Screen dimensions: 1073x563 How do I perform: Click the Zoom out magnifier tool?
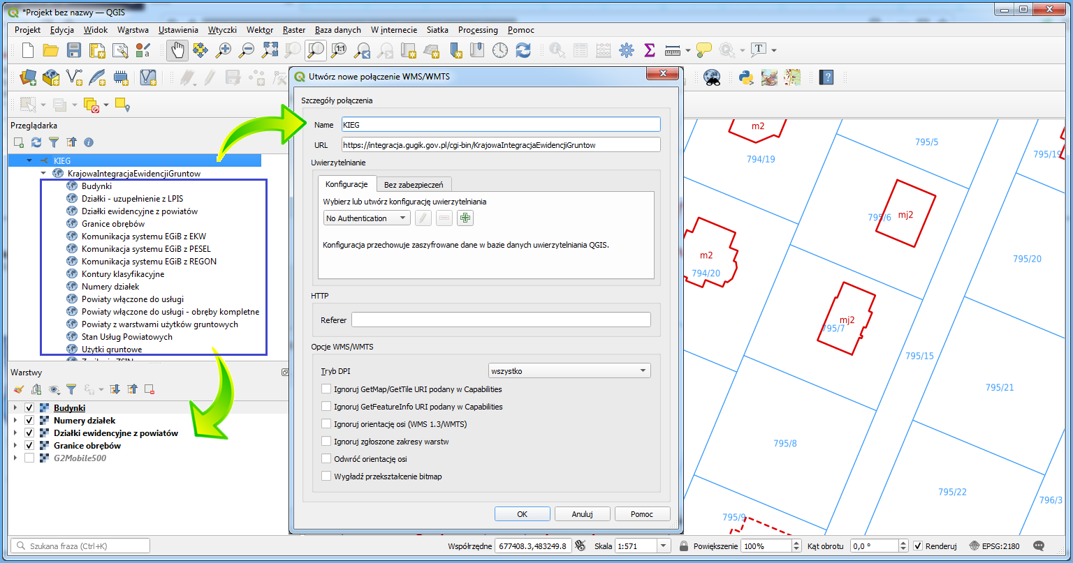247,50
